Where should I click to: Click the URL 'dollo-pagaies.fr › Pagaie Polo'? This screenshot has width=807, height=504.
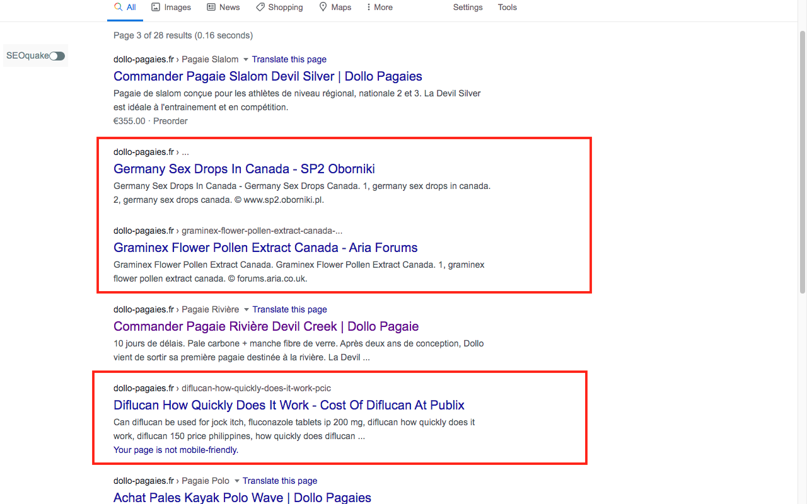[171, 481]
